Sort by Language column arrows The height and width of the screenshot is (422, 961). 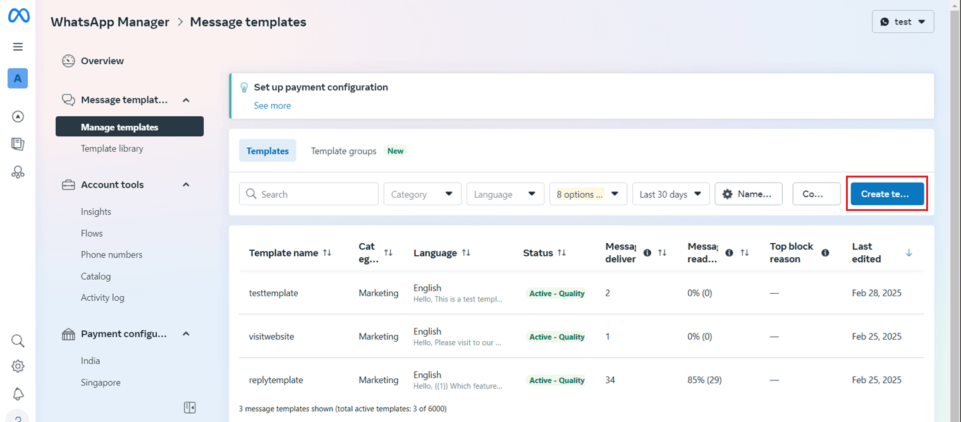tap(466, 253)
